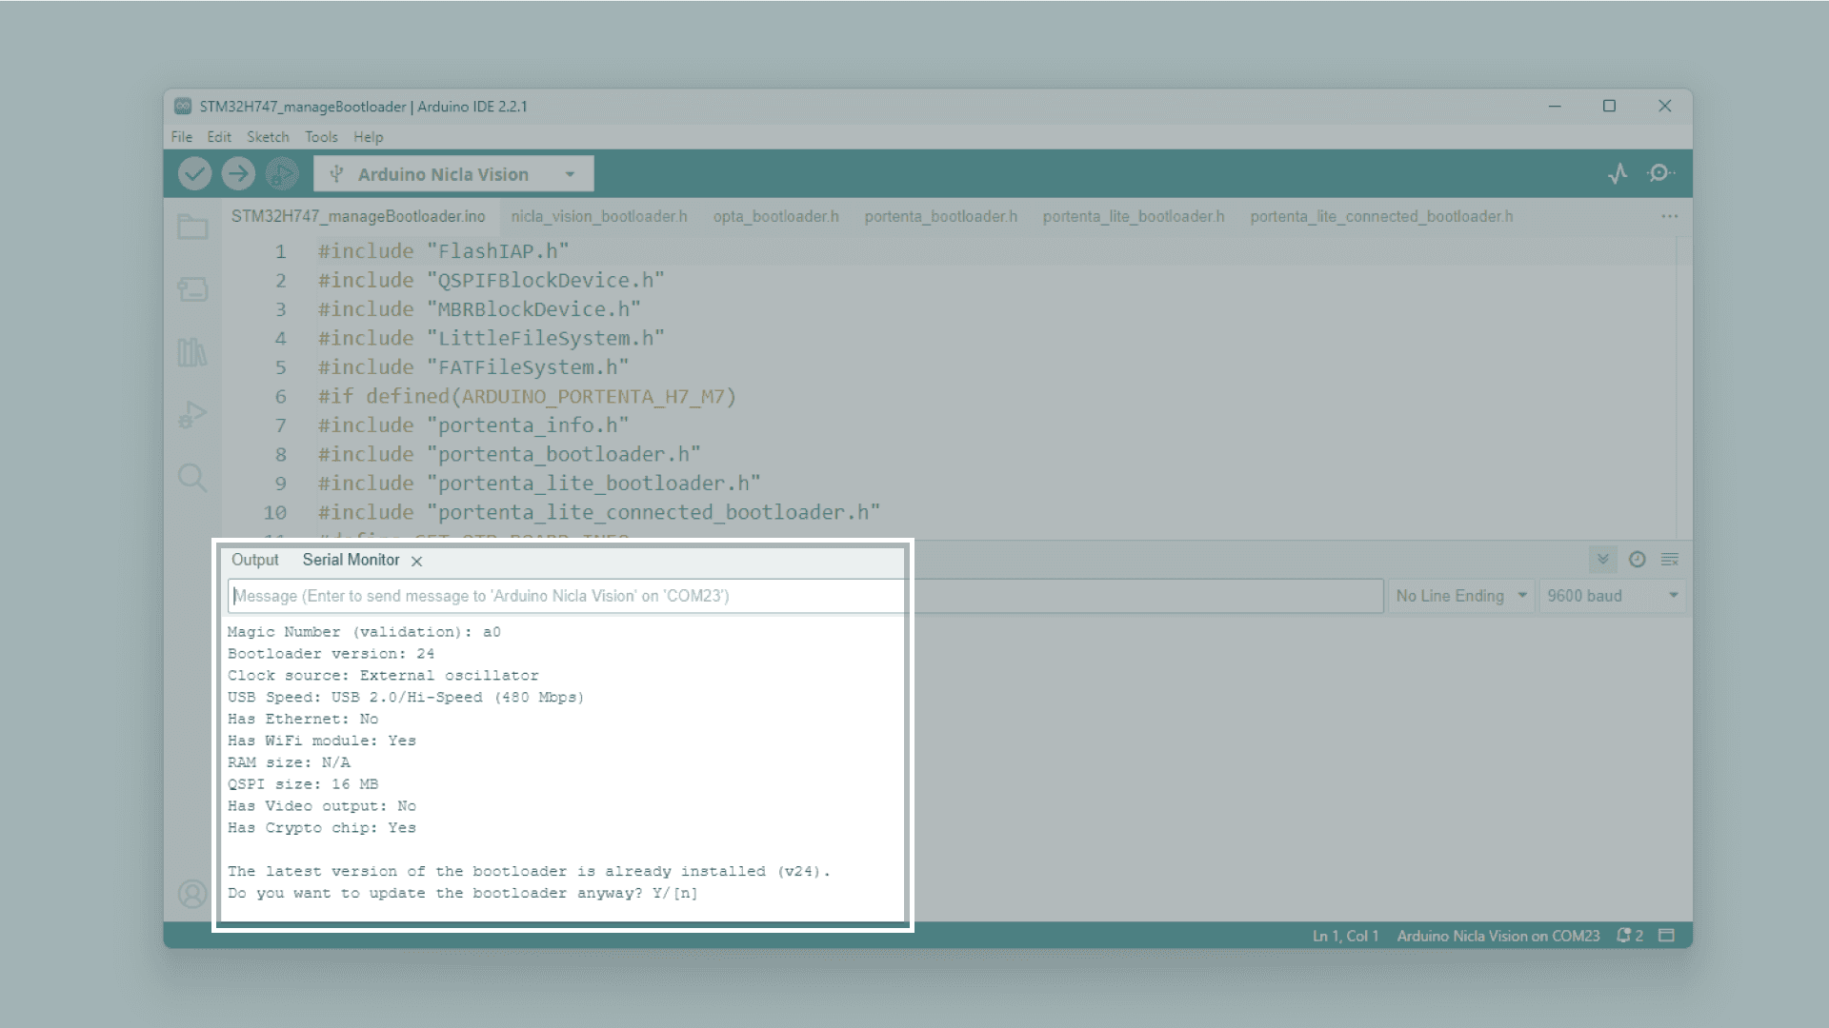
Task: Clear Serial Monitor output button
Action: click(1670, 560)
